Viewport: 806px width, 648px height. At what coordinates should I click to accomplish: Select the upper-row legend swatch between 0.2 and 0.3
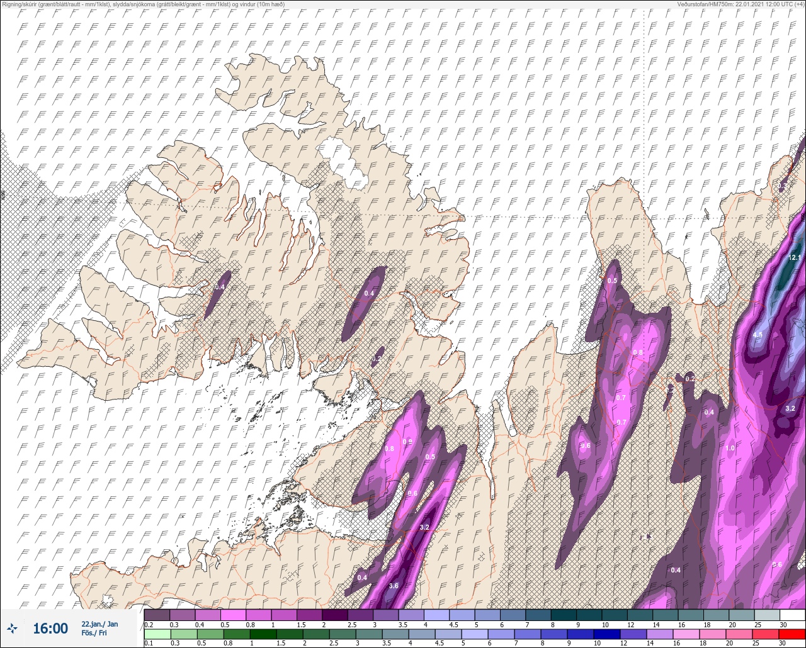[x=157, y=615]
